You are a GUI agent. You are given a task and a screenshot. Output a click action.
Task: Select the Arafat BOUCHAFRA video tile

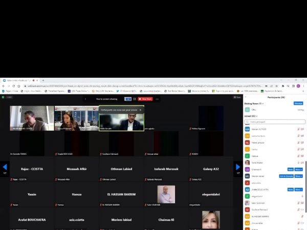(32, 219)
